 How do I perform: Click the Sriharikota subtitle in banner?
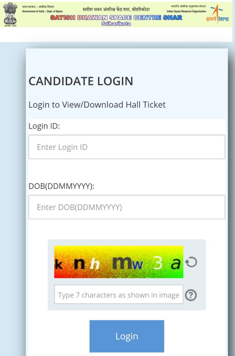116,24
